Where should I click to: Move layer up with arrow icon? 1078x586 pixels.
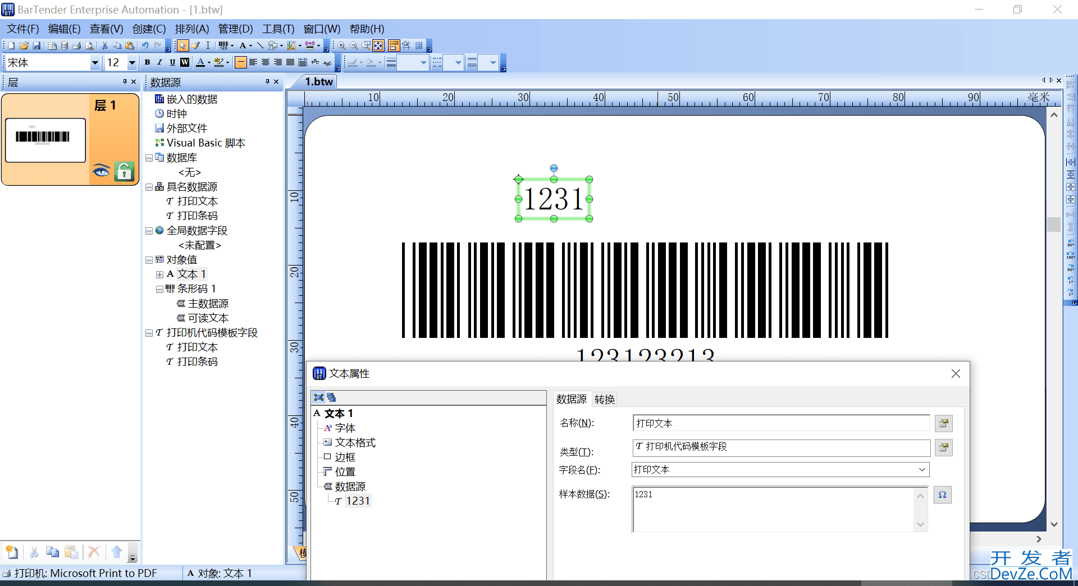click(x=117, y=552)
